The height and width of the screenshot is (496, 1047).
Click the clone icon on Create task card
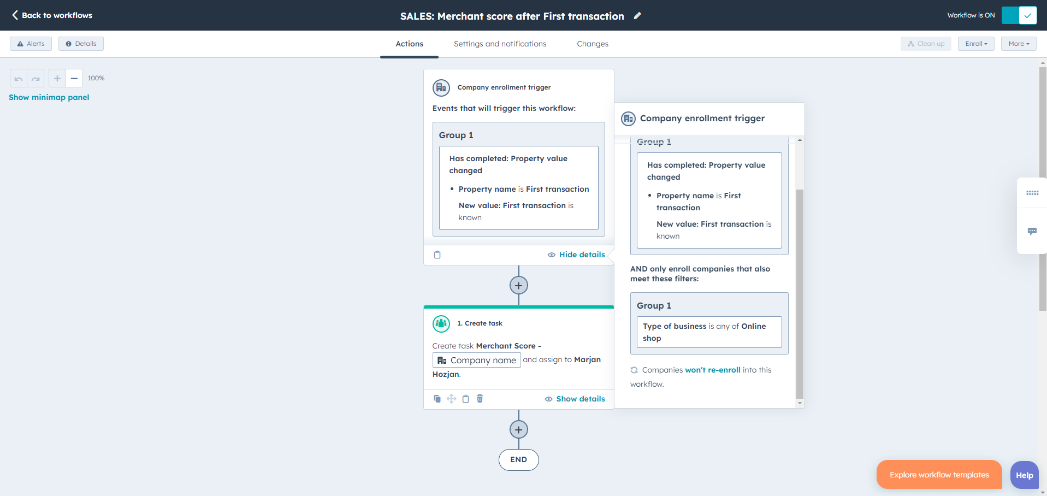[x=437, y=399]
